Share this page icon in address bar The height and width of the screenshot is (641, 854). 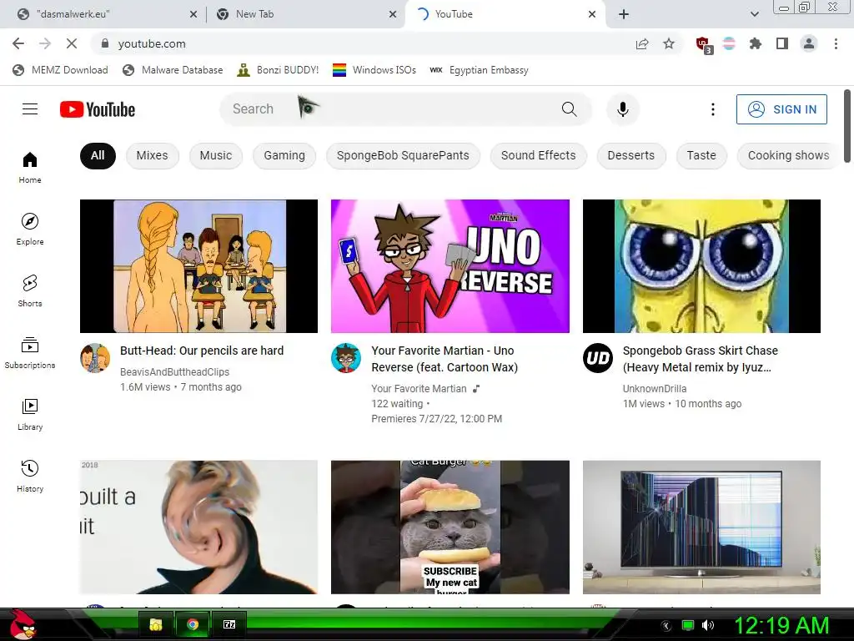tap(642, 43)
